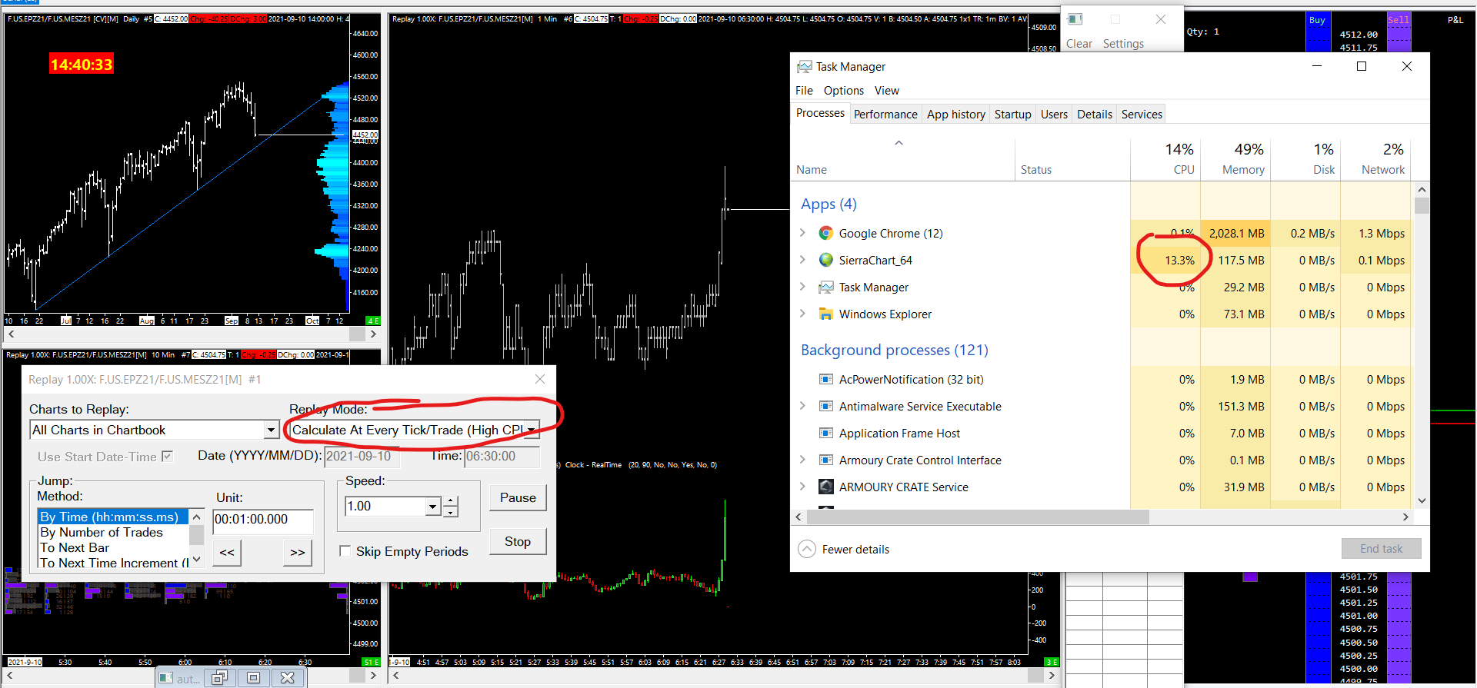1477x688 pixels.
Task: Open the Charts to Replay dropdown
Action: click(x=271, y=430)
